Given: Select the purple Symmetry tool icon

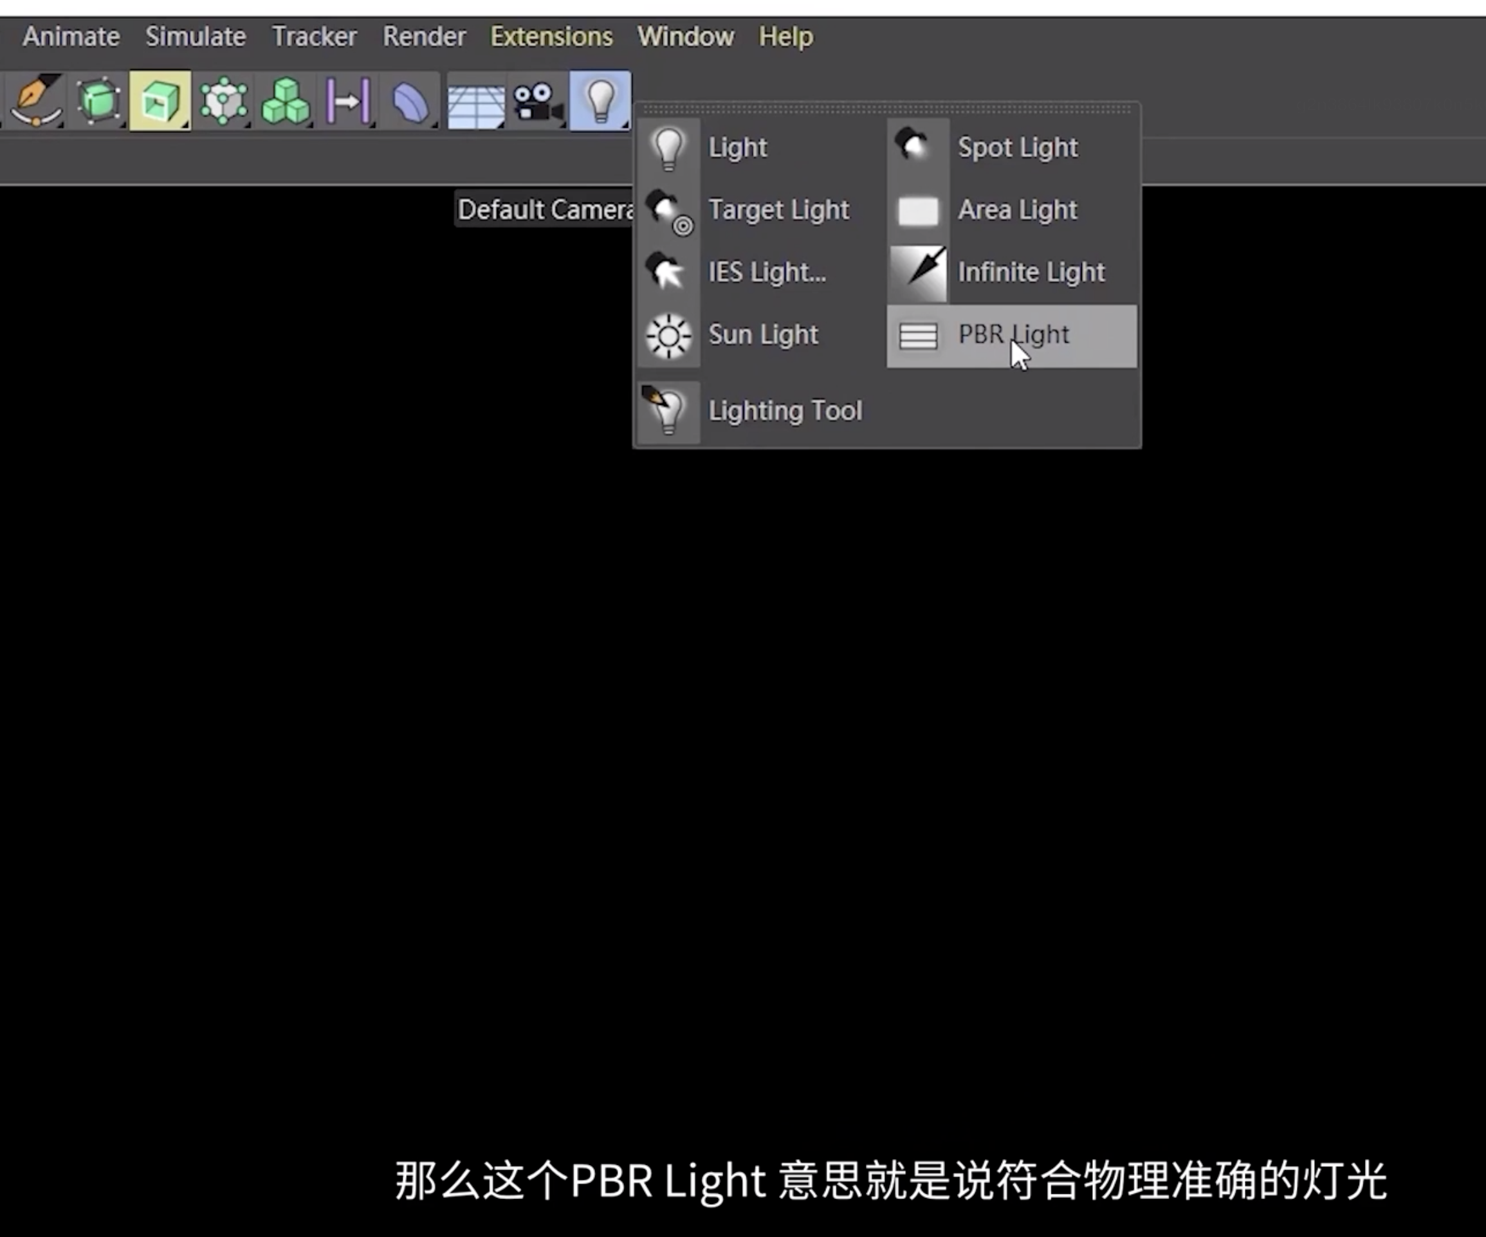Looking at the screenshot, I should click(x=347, y=100).
